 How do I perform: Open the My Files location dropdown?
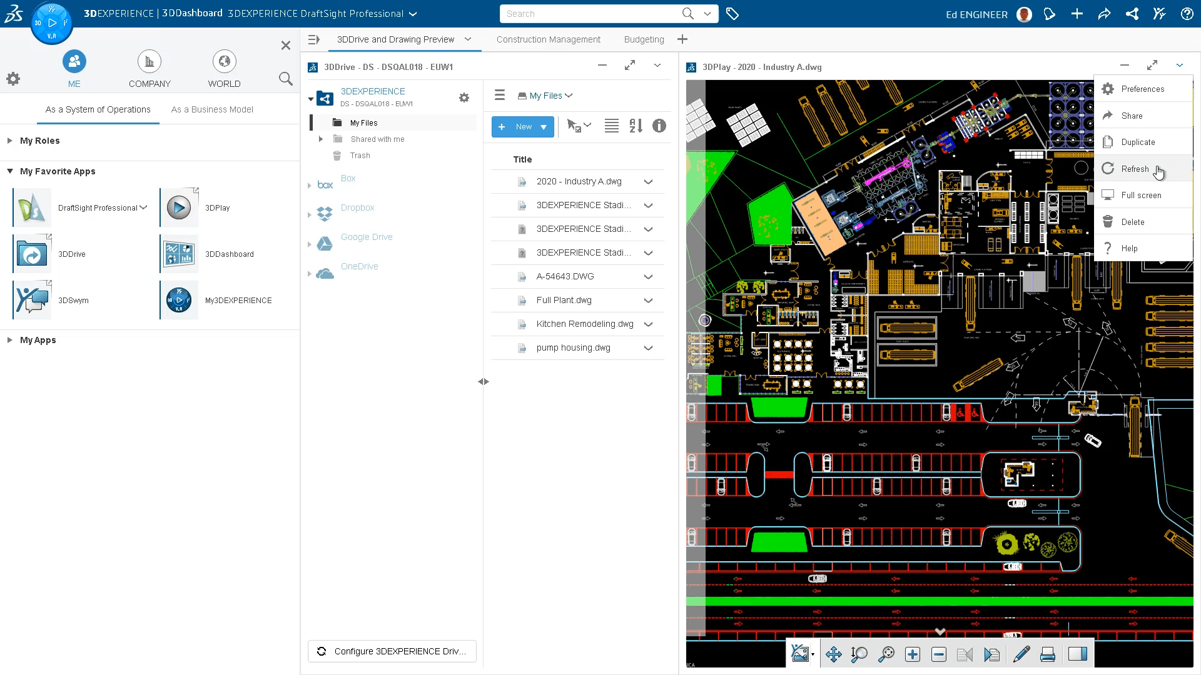pyautogui.click(x=545, y=96)
